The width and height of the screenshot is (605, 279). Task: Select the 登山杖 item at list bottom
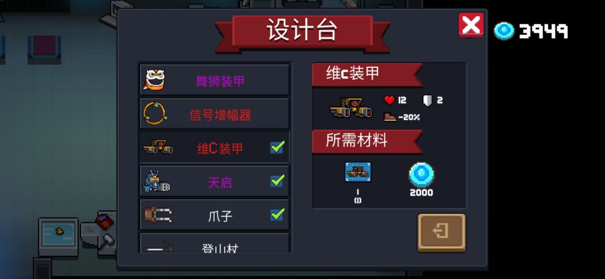point(215,243)
